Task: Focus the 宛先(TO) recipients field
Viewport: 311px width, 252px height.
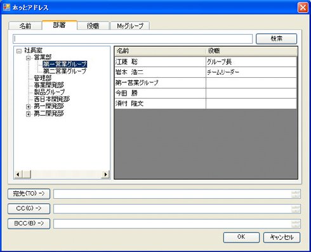Action: point(173,194)
